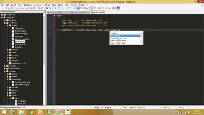The image size is (204, 115).
Task: Open the Macro menu
Action: tap(61, 5)
